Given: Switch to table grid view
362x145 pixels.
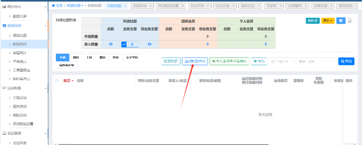Looking at the screenshot, I should pyautogui.click(x=341, y=21).
